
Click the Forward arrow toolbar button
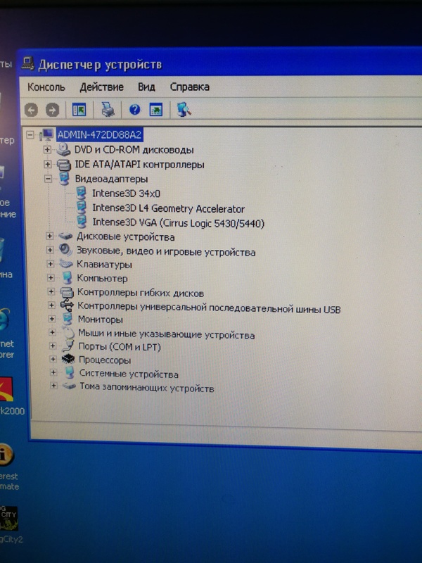point(52,110)
